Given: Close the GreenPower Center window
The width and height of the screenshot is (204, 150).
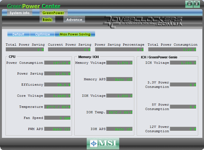Looking at the screenshot, I should 197,4.
